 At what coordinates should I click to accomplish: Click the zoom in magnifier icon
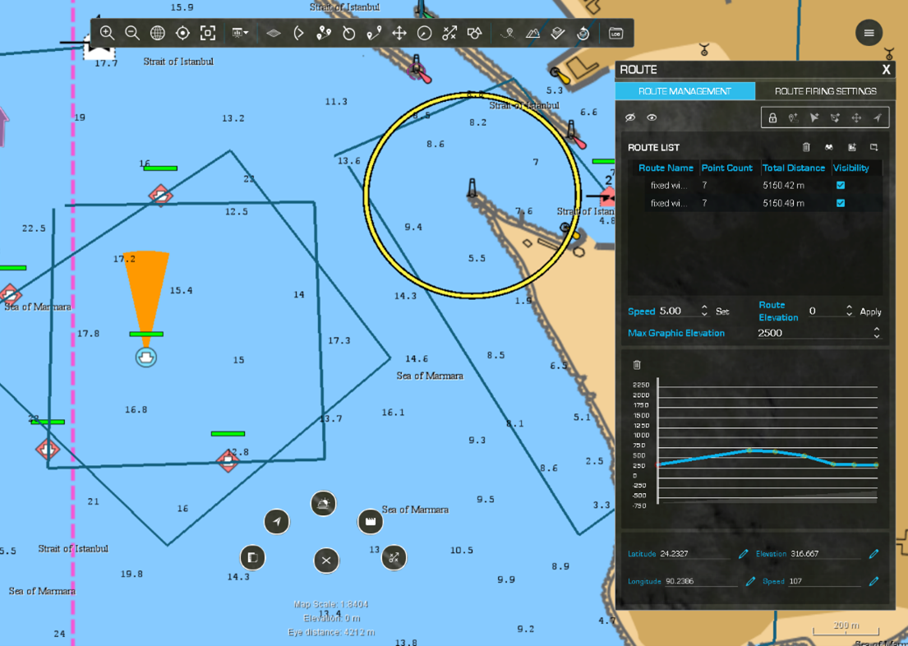107,33
